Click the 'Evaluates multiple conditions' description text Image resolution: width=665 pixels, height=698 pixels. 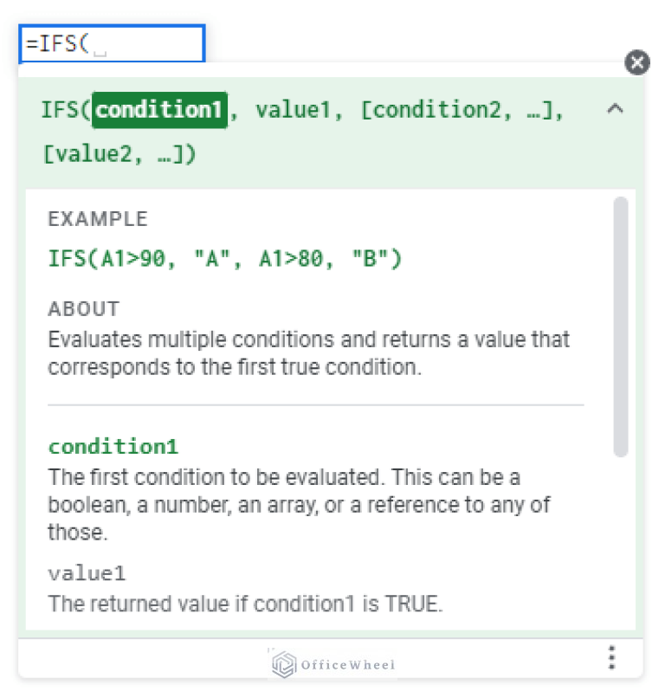pyautogui.click(x=308, y=352)
